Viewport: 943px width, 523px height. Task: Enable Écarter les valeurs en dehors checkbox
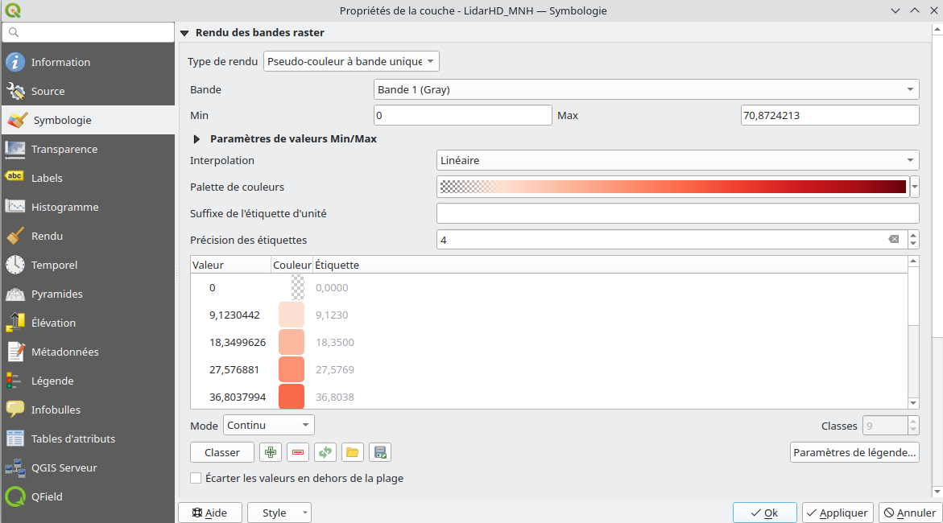click(x=196, y=478)
